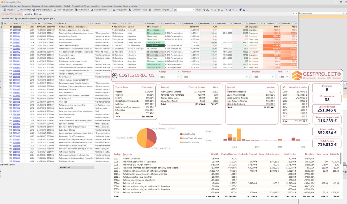The image size is (347, 204).
Task: Click the paste icon in the toolbar
Action: (x=207, y=10)
